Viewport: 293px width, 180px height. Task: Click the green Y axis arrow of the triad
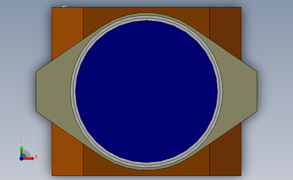point(21,152)
